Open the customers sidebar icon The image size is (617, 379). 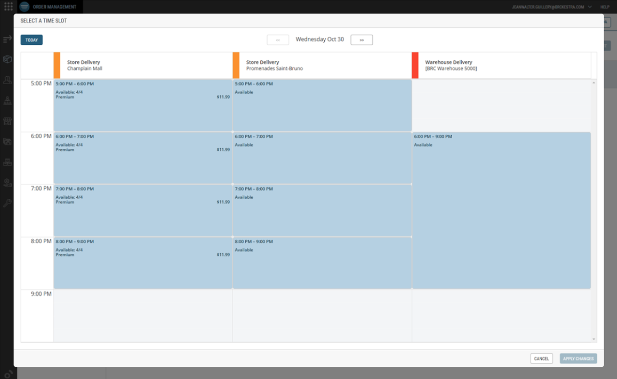click(x=7, y=80)
